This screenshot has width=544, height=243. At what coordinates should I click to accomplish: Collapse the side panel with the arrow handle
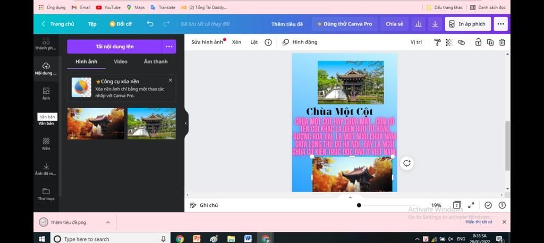[185, 123]
